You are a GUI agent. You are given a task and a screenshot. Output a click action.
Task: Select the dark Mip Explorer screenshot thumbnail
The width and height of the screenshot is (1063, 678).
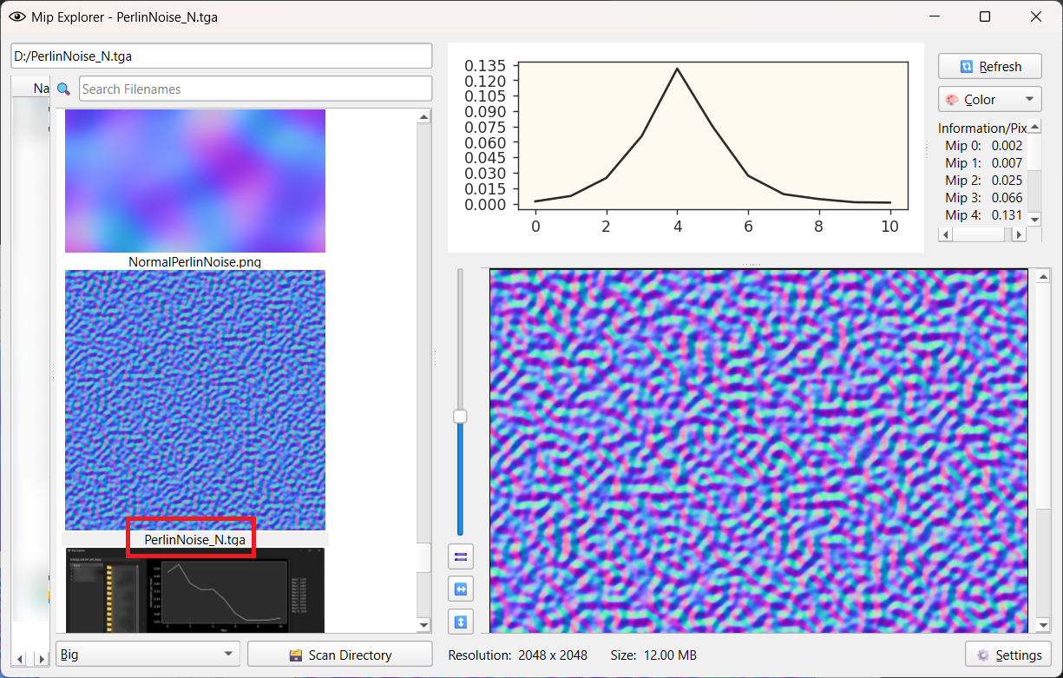click(x=194, y=590)
